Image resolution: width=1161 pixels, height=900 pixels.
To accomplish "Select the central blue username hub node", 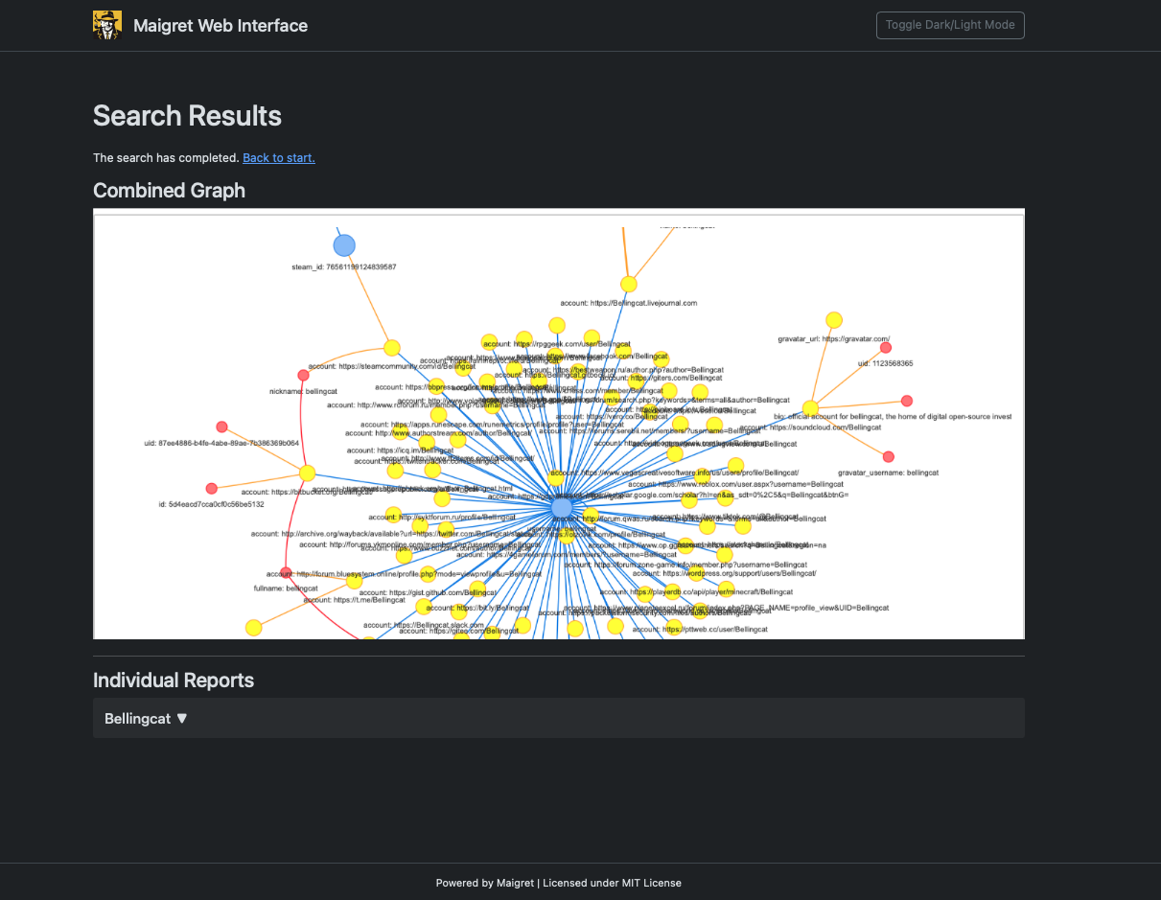I will click(x=562, y=506).
